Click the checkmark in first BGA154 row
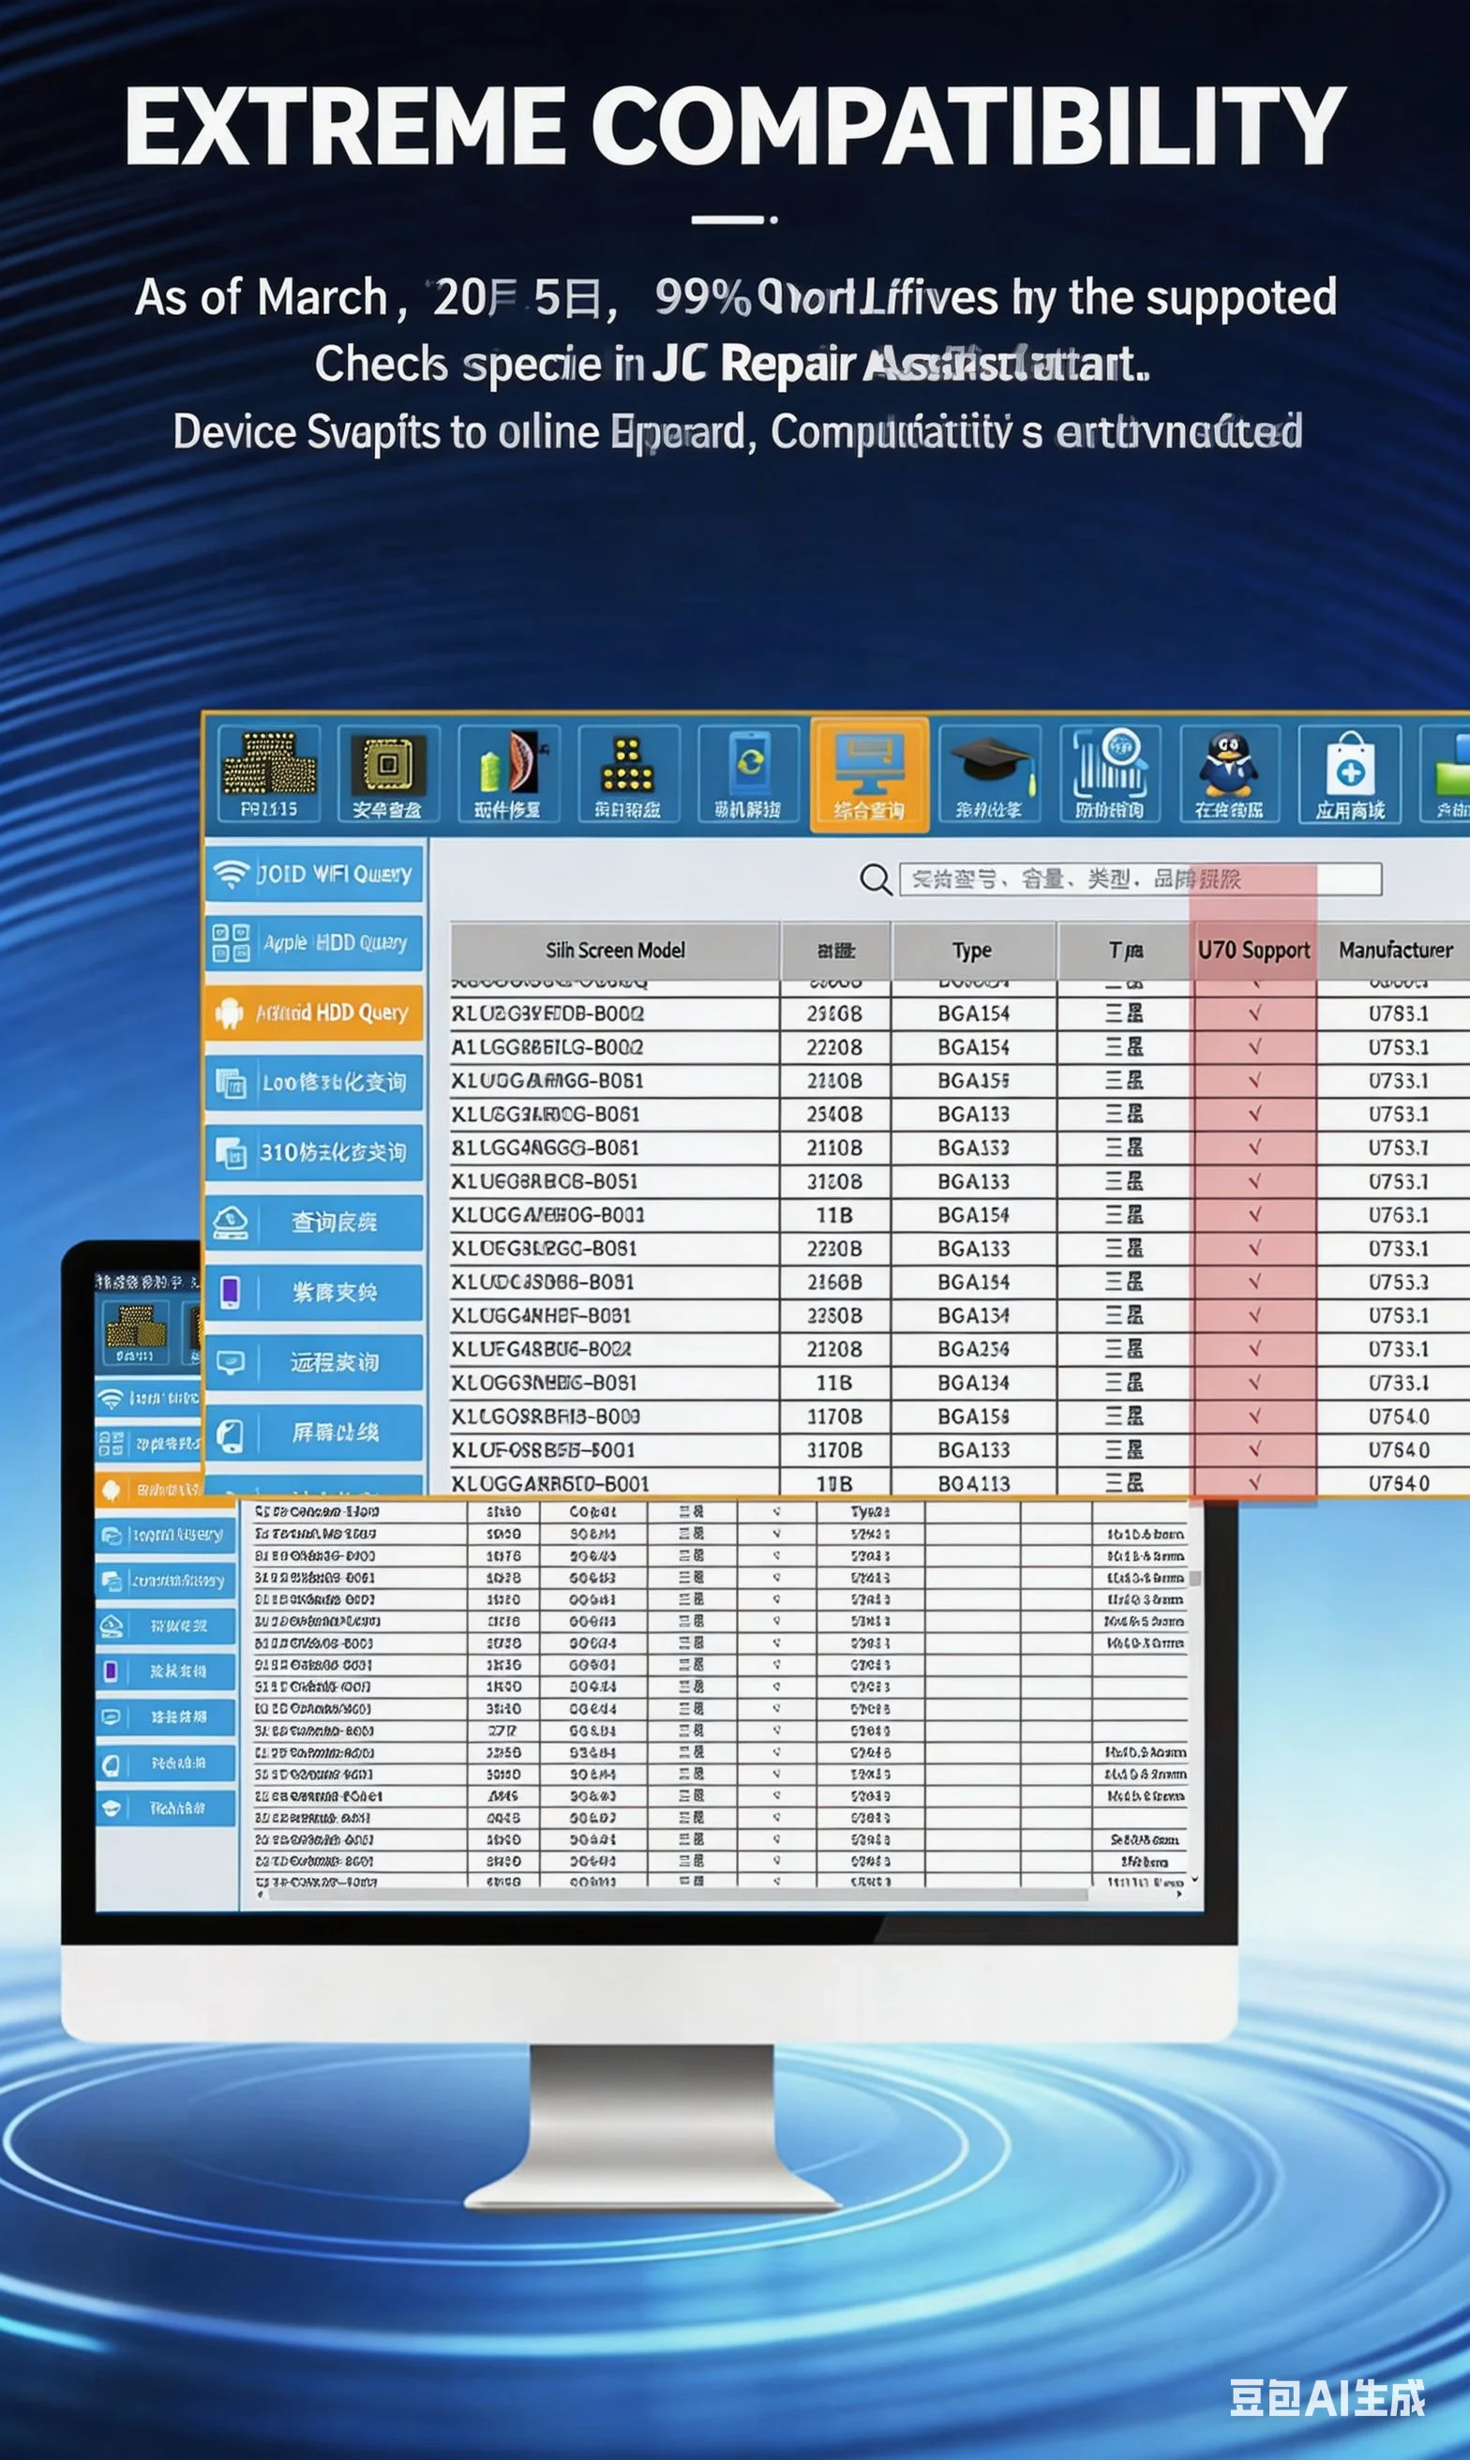1470x2460 pixels. click(x=1254, y=1013)
